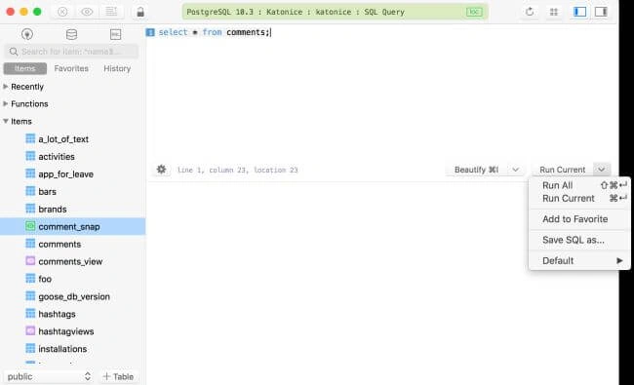Viewport: 634px width, 385px height.
Task: Choose Run Current in the popup menu
Action: click(x=579, y=199)
